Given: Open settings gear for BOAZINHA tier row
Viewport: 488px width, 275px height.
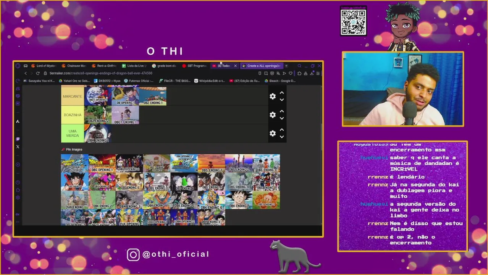Looking at the screenshot, I should 273,115.
